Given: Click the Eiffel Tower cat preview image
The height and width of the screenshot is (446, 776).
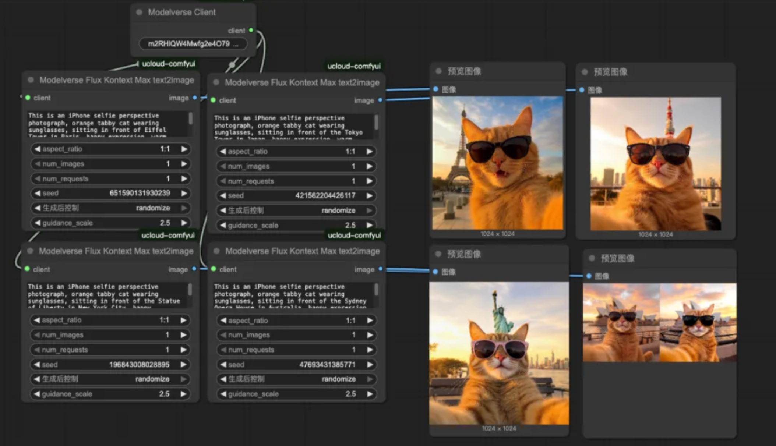Looking at the screenshot, I should point(497,163).
